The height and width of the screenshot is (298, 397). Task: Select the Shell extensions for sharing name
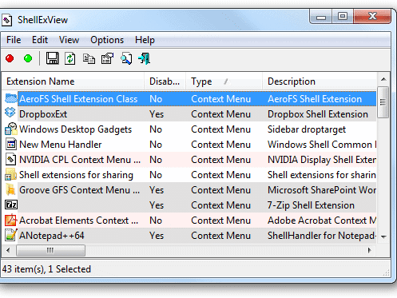76,175
